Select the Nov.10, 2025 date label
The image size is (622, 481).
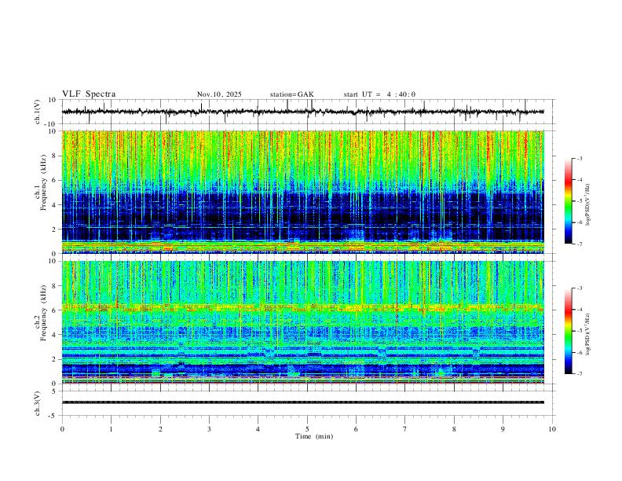coord(219,94)
